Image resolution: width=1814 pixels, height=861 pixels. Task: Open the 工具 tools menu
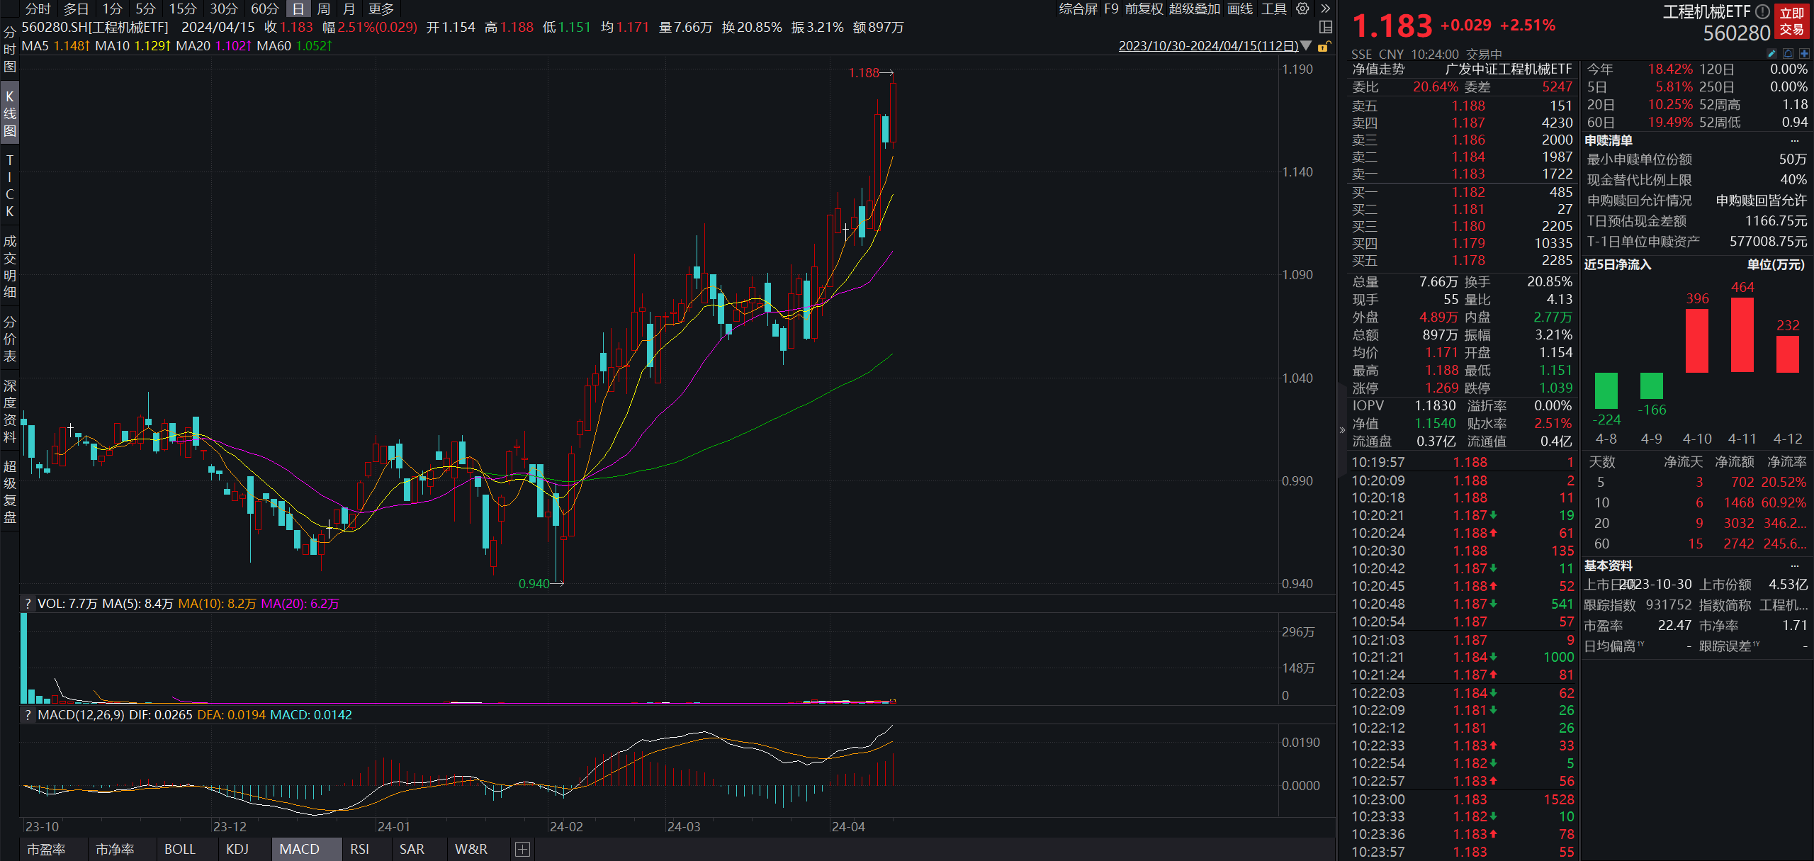[x=1274, y=9]
